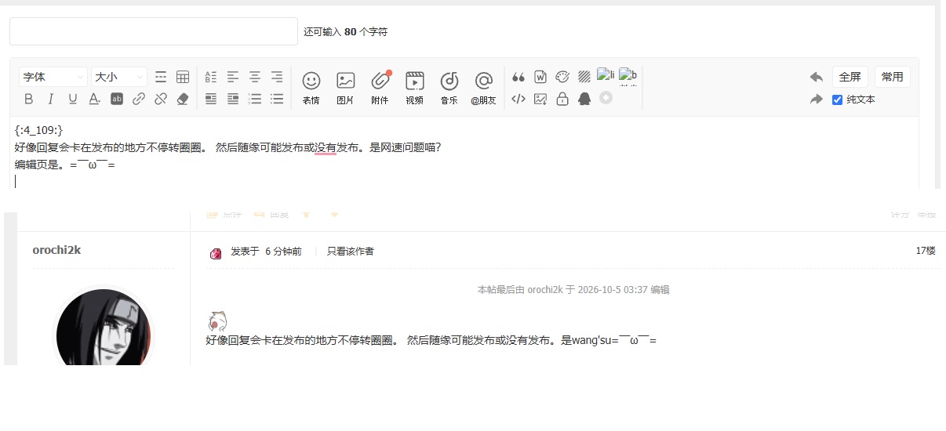Insert a hyperlink
Image resolution: width=946 pixels, height=431 pixels.
[x=139, y=99]
